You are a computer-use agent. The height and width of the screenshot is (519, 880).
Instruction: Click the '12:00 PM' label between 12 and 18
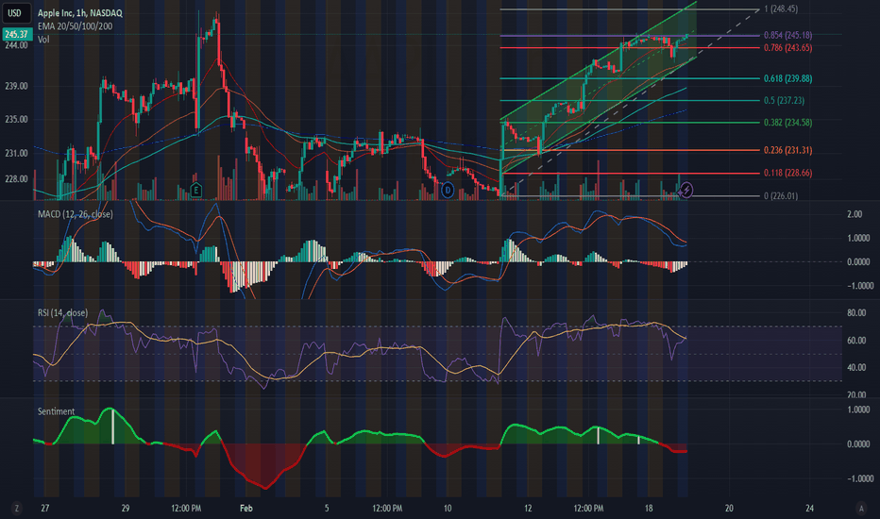click(x=588, y=509)
